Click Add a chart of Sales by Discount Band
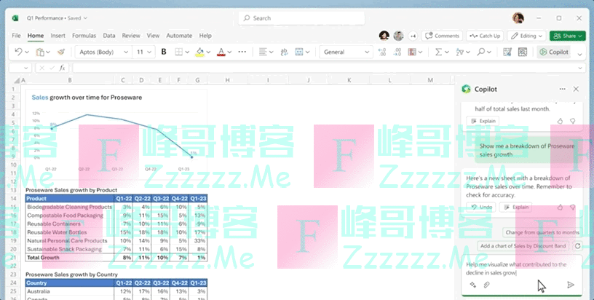 click(523, 246)
